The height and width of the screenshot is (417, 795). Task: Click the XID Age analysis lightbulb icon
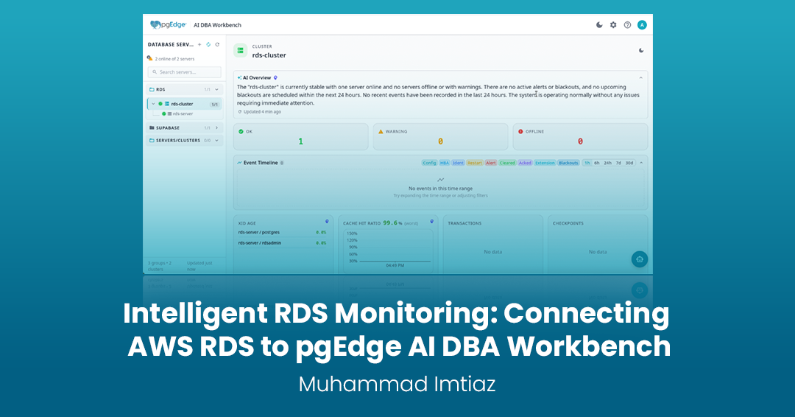[x=327, y=221]
